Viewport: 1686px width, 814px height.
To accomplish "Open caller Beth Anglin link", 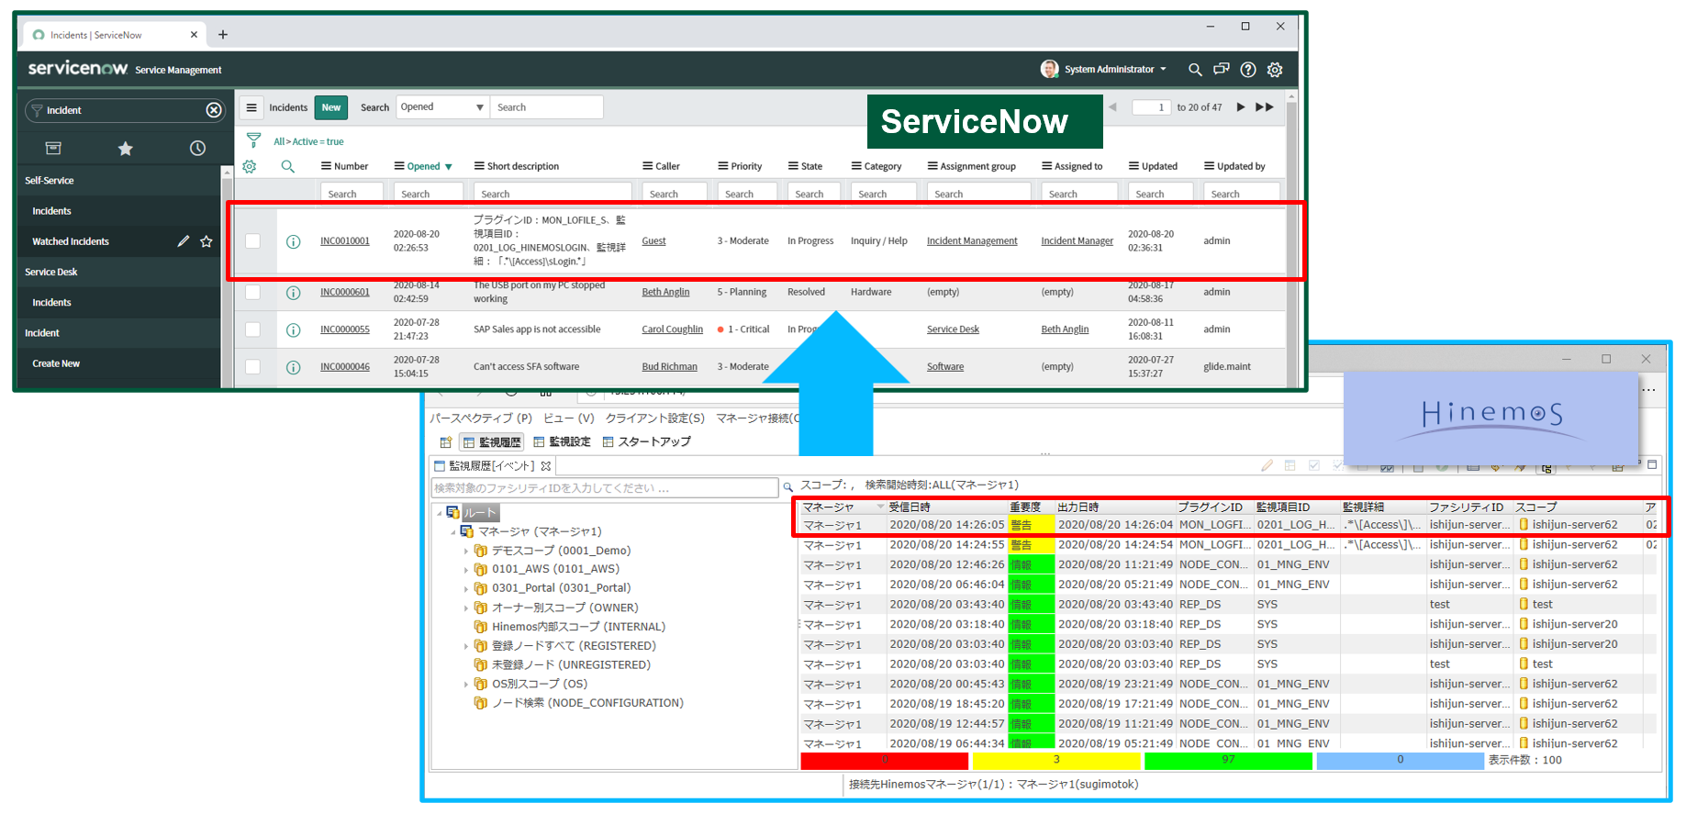I will (x=665, y=293).
